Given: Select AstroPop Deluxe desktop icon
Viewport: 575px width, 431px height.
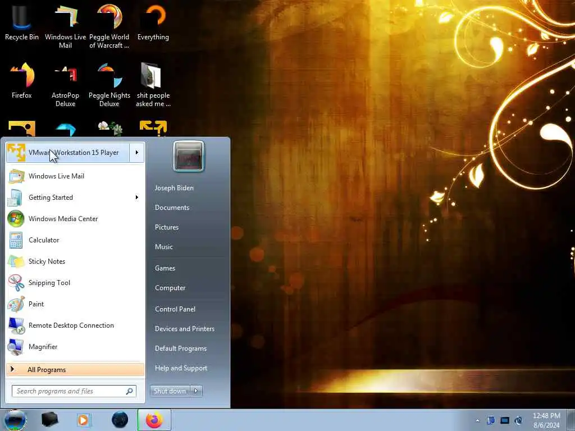Looking at the screenshot, I should (65, 85).
